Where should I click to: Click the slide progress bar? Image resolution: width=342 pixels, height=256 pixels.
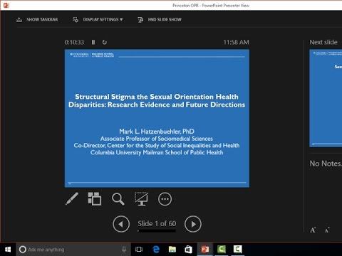157,230
